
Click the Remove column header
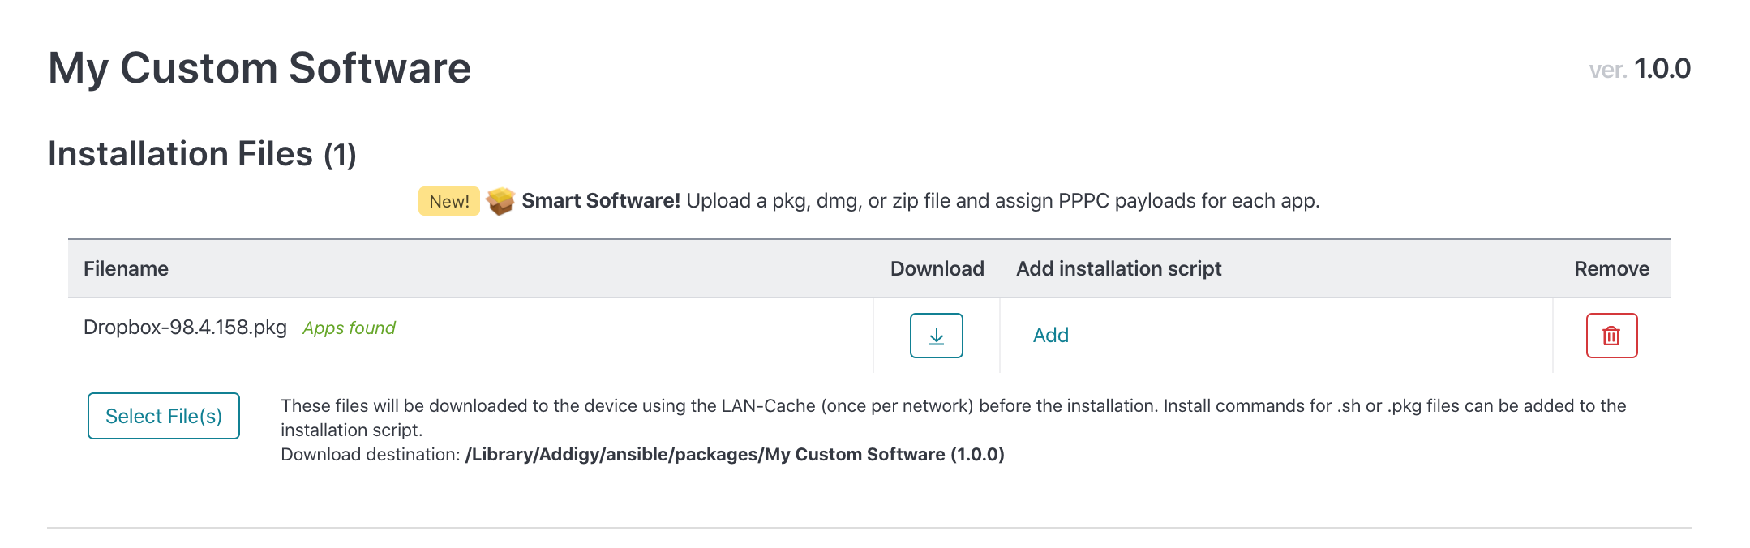pos(1611,269)
